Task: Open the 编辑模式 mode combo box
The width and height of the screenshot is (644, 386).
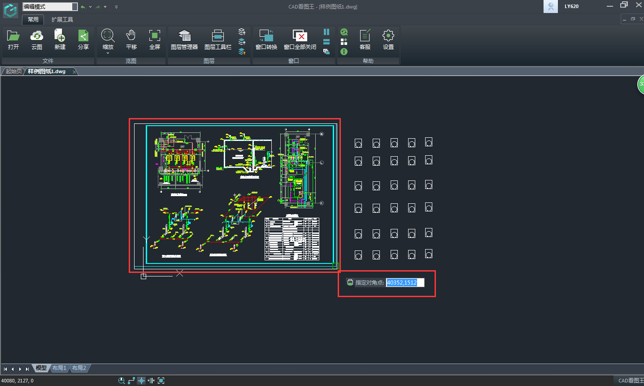Action: tap(50, 7)
